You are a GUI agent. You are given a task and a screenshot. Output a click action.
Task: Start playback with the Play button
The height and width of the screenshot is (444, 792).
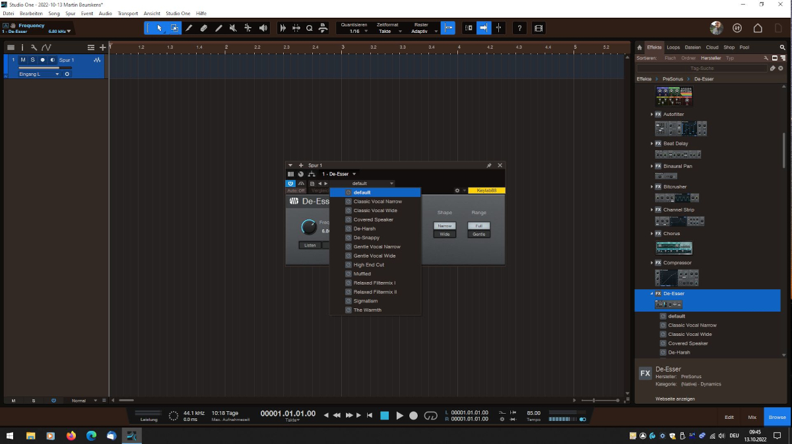coord(399,416)
